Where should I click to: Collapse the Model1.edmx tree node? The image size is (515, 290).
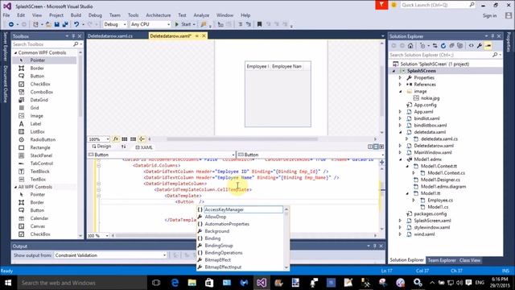[400, 159]
